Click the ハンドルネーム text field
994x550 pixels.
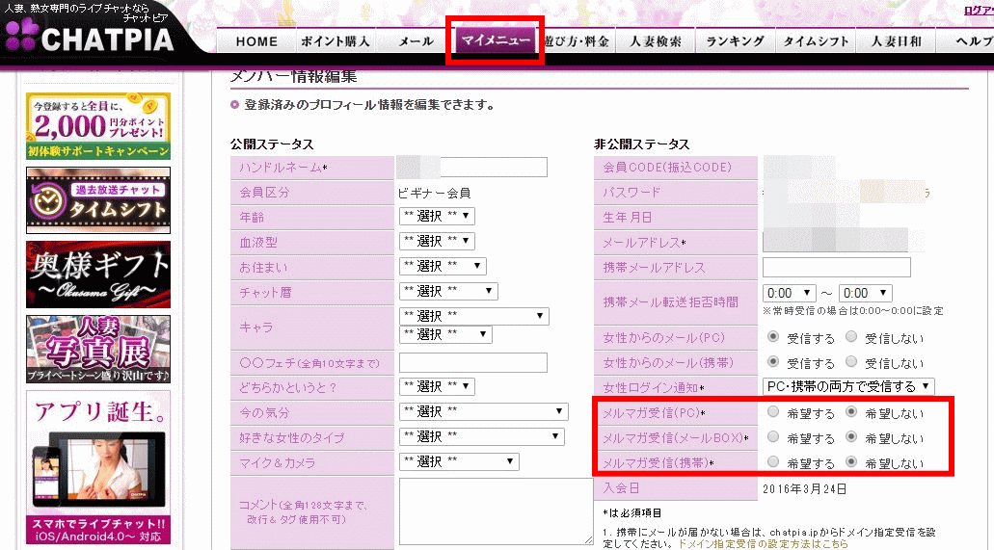pos(494,168)
